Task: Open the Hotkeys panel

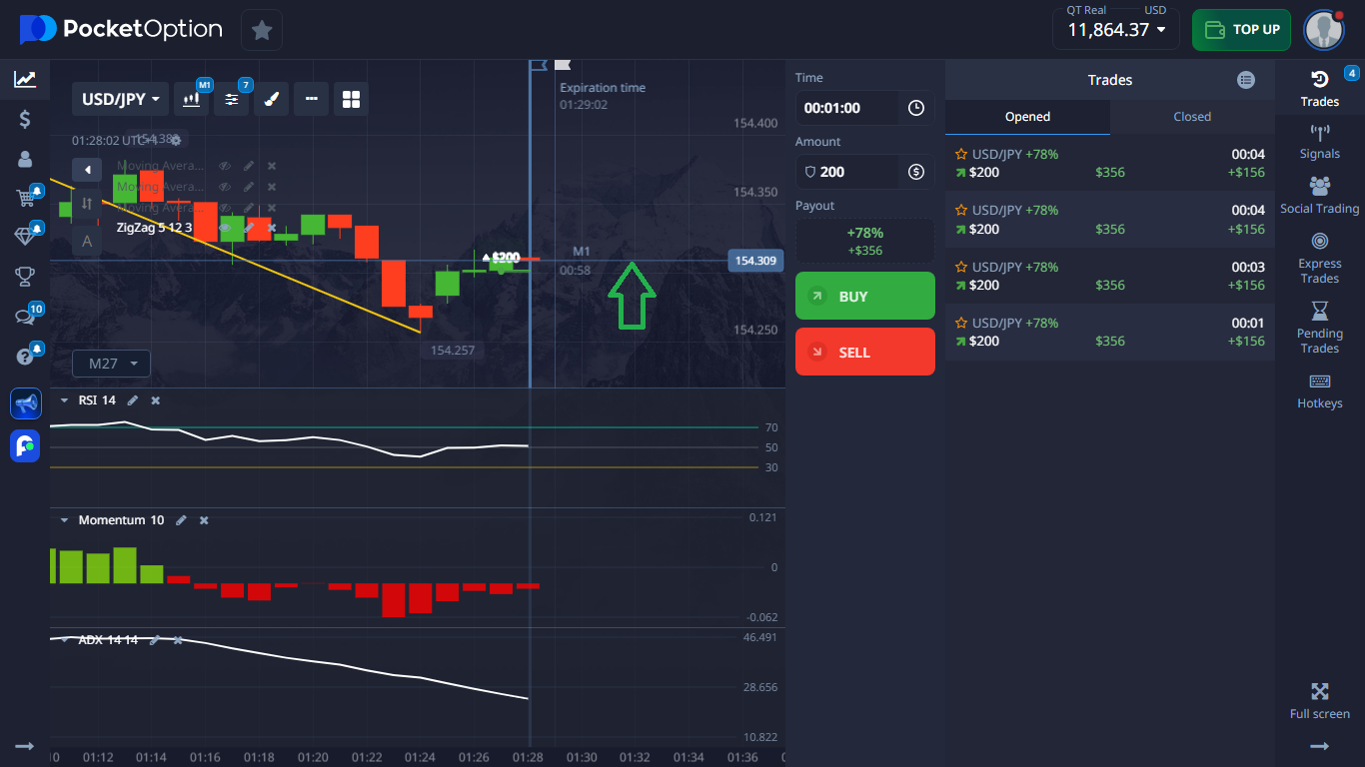Action: (1319, 389)
